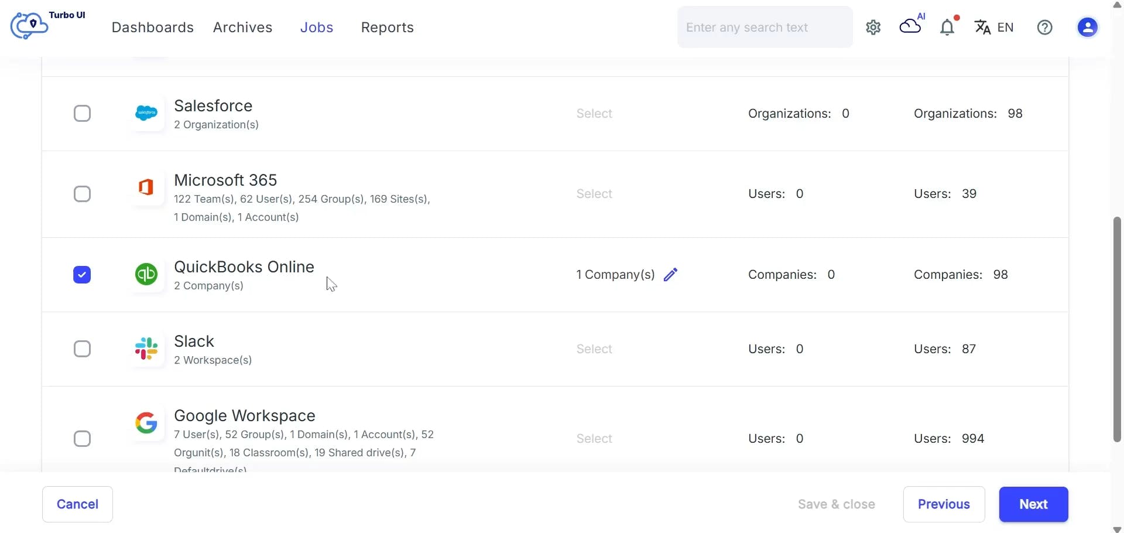Go back with the Previous button
Screen dimensions: 1124x533
click(x=944, y=504)
